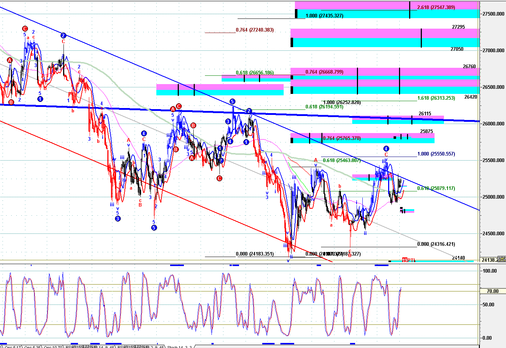The width and height of the screenshot is (506, 348).
Task: Click the 27050 price note
Action: coord(457,49)
